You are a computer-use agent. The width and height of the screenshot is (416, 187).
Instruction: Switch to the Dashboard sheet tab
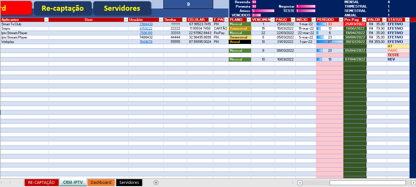101,183
